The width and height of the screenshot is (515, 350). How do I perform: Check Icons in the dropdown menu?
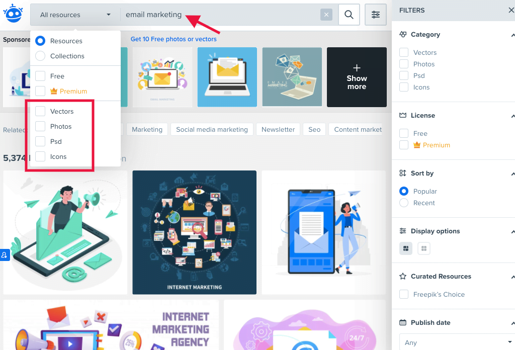click(40, 156)
